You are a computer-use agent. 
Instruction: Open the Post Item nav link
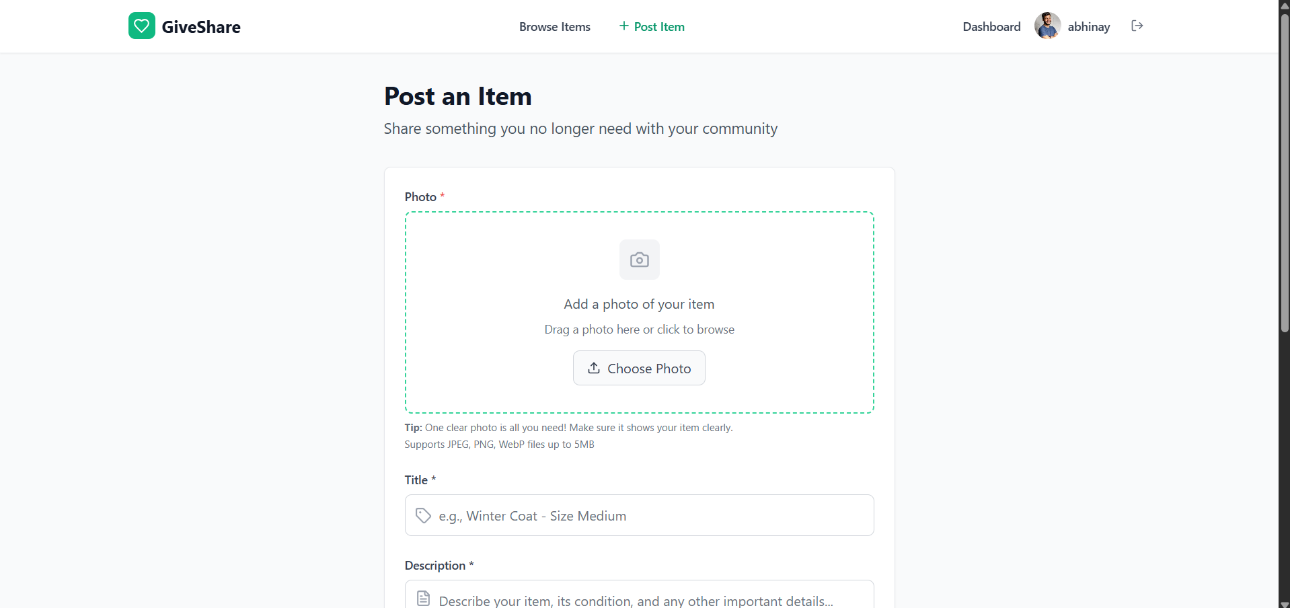(x=658, y=27)
